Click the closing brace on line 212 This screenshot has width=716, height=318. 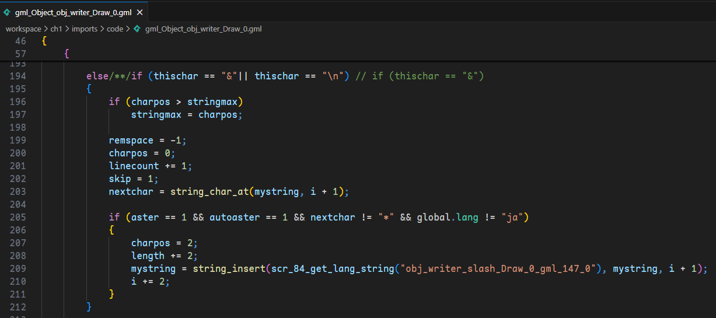click(x=89, y=306)
